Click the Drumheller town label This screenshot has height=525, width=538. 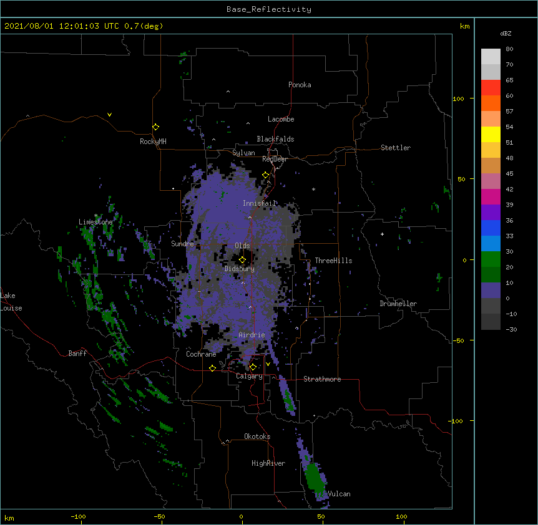tap(398, 304)
